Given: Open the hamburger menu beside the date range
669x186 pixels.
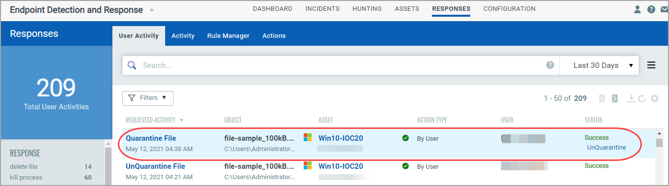Looking at the screenshot, I should click(651, 65).
